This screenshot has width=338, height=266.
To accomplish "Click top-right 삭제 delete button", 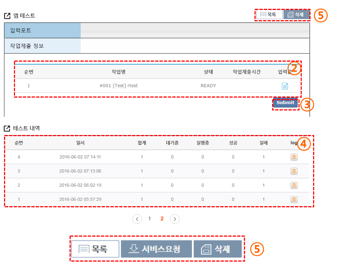I will [x=296, y=14].
